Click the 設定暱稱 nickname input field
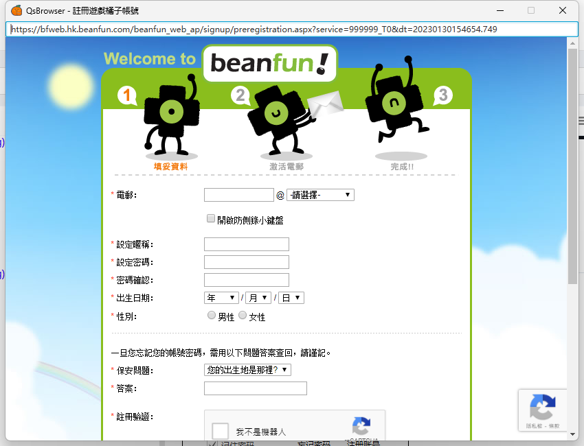584x446 pixels. coord(247,244)
